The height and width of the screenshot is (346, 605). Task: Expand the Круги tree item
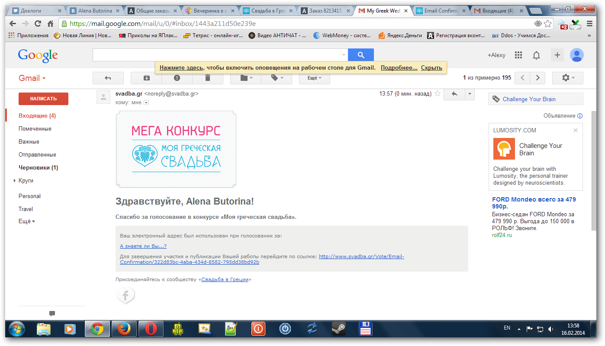pos(15,180)
